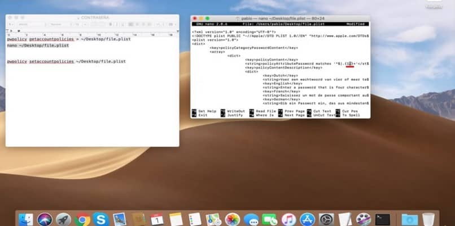455x226 pixels.
Task: Open Terminal from the Dock
Action: click(382, 220)
